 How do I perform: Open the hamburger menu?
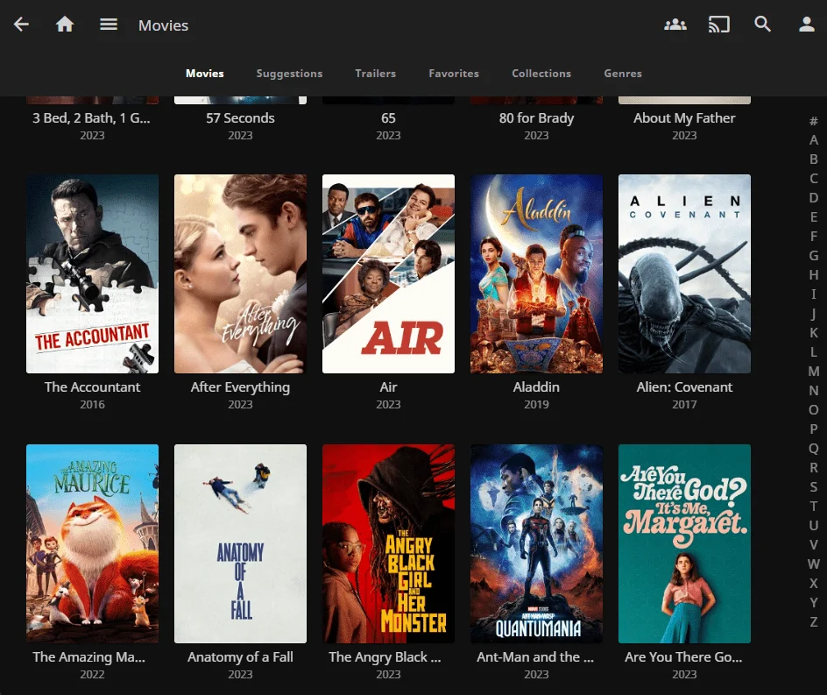pyautogui.click(x=109, y=25)
